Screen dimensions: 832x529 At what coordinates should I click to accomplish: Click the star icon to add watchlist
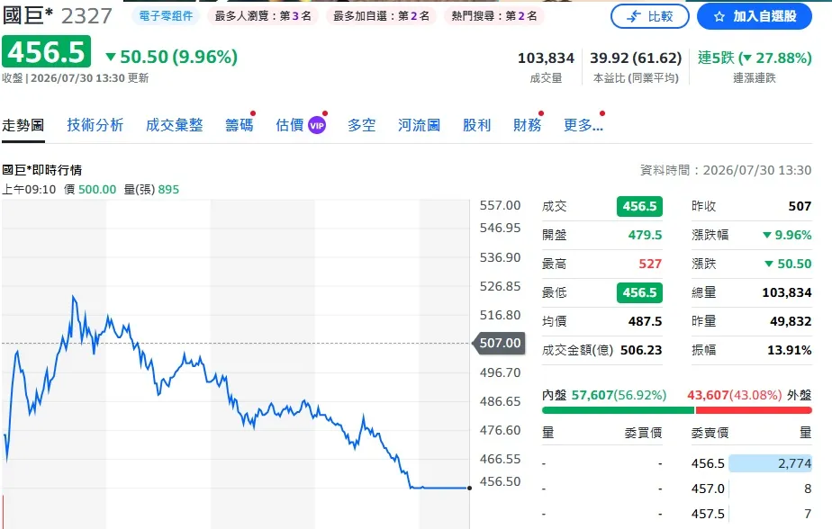pyautogui.click(x=719, y=17)
